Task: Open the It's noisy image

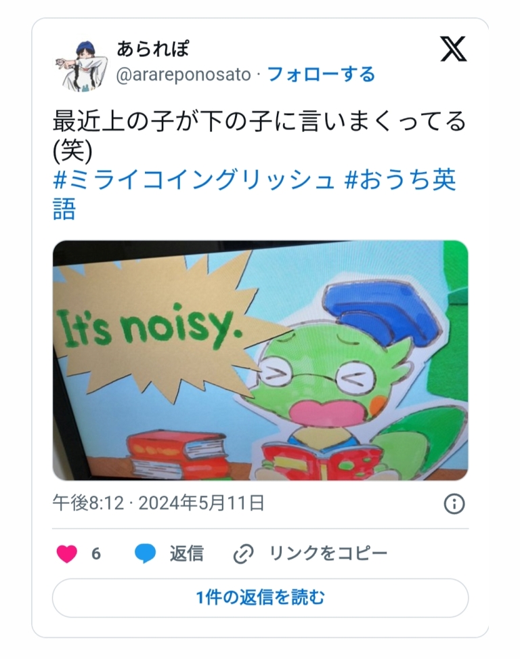Action: point(260,360)
